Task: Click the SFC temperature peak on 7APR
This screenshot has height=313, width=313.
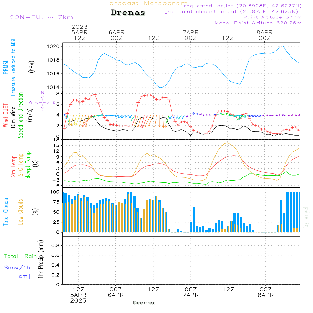Action: pos(228,143)
